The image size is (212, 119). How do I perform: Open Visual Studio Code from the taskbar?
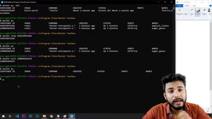tap(17, 116)
